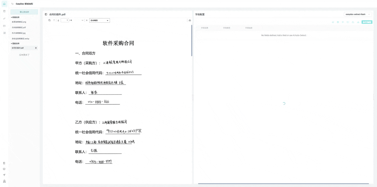Delete 合同扫描件.pdf using its trash icon
Screen dimensions: 377x187
coord(36,48)
